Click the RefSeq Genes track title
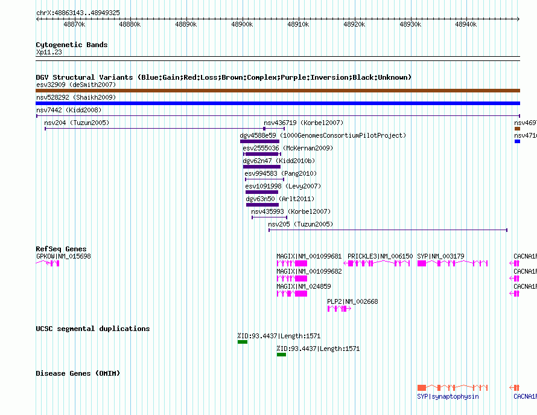Screen dimensions: 537x415 click(x=61, y=249)
